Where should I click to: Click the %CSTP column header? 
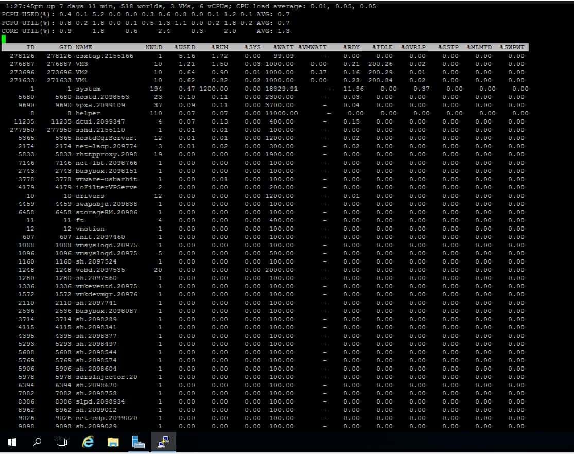tap(448, 47)
